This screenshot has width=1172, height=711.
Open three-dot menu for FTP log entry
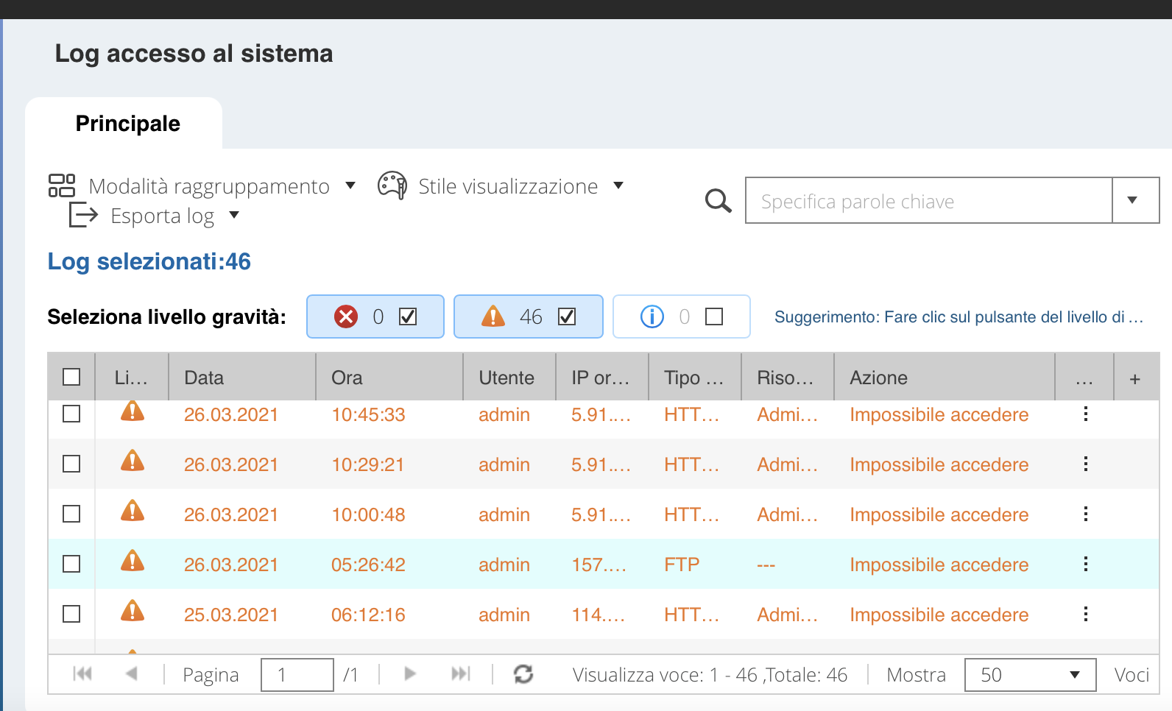1085,565
